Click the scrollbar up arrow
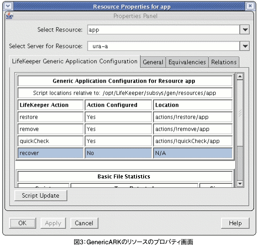Viewport: 258px width, 247px height. coord(240,77)
